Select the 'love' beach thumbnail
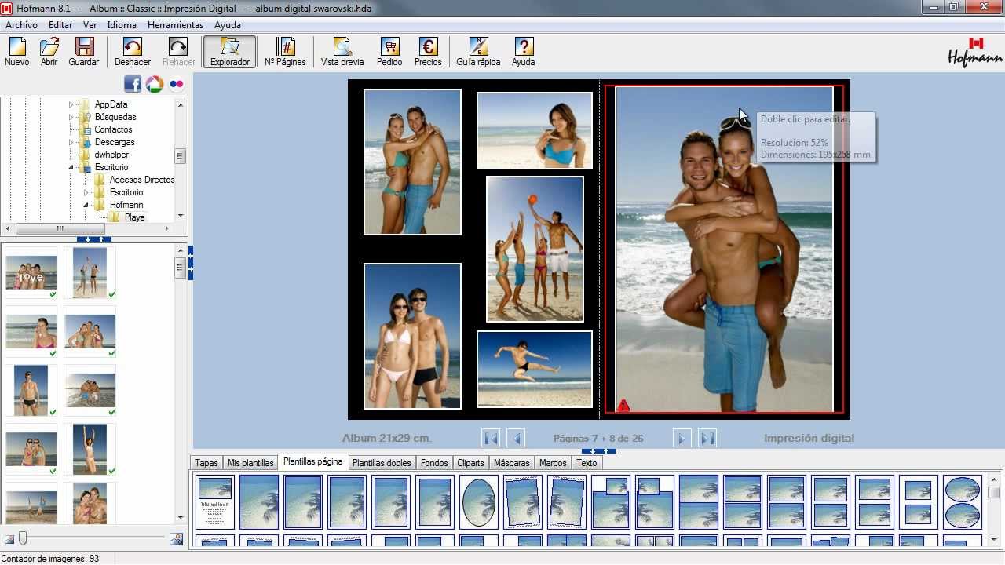Viewport: 1005px width, 565px height. pos(31,272)
